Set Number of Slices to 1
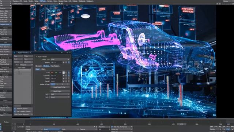 click(x=53, y=84)
